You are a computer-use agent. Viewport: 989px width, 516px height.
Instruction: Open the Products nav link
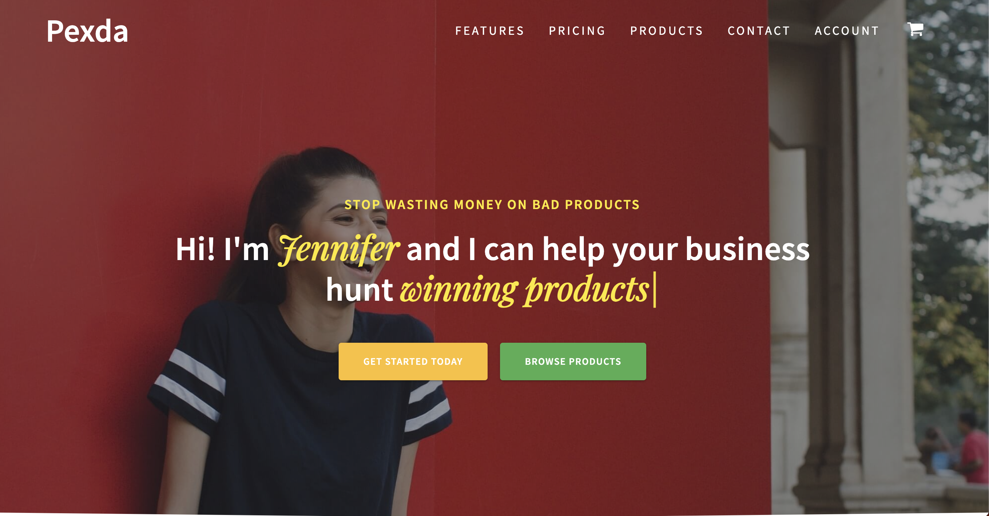point(667,31)
